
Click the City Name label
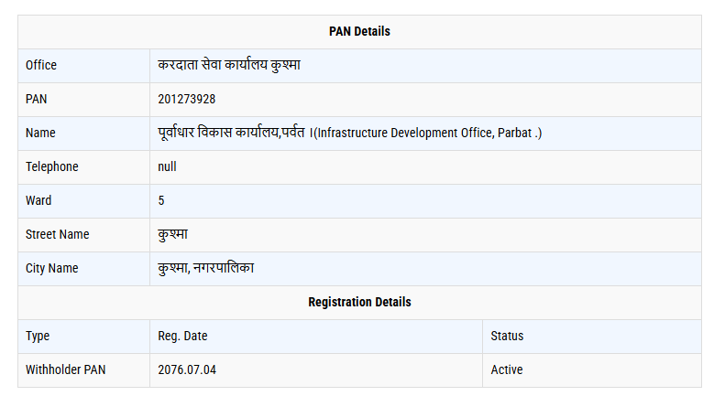[x=52, y=268]
